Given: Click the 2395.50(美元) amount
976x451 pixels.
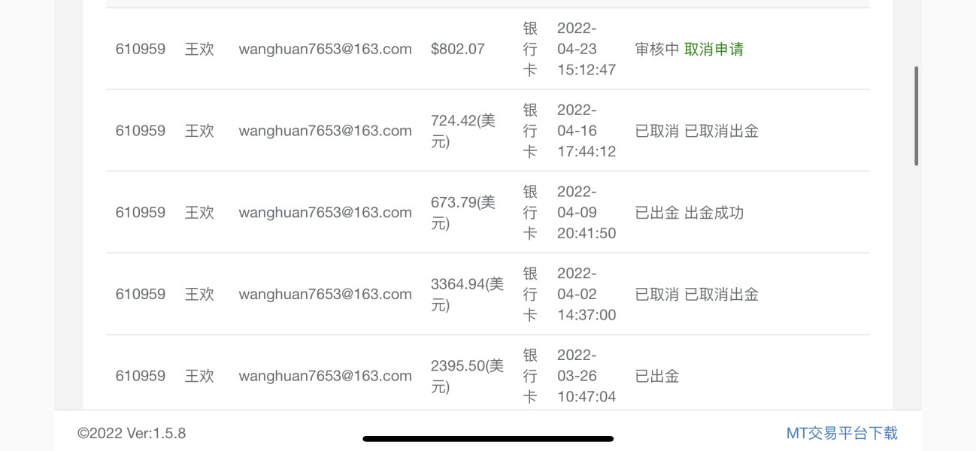Looking at the screenshot, I should coord(467,376).
